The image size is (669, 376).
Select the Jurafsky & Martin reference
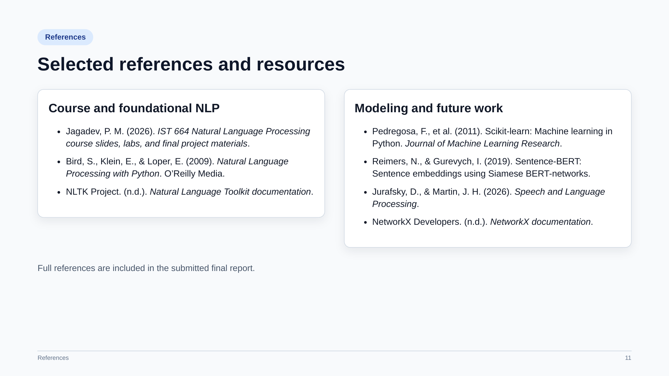(x=488, y=198)
